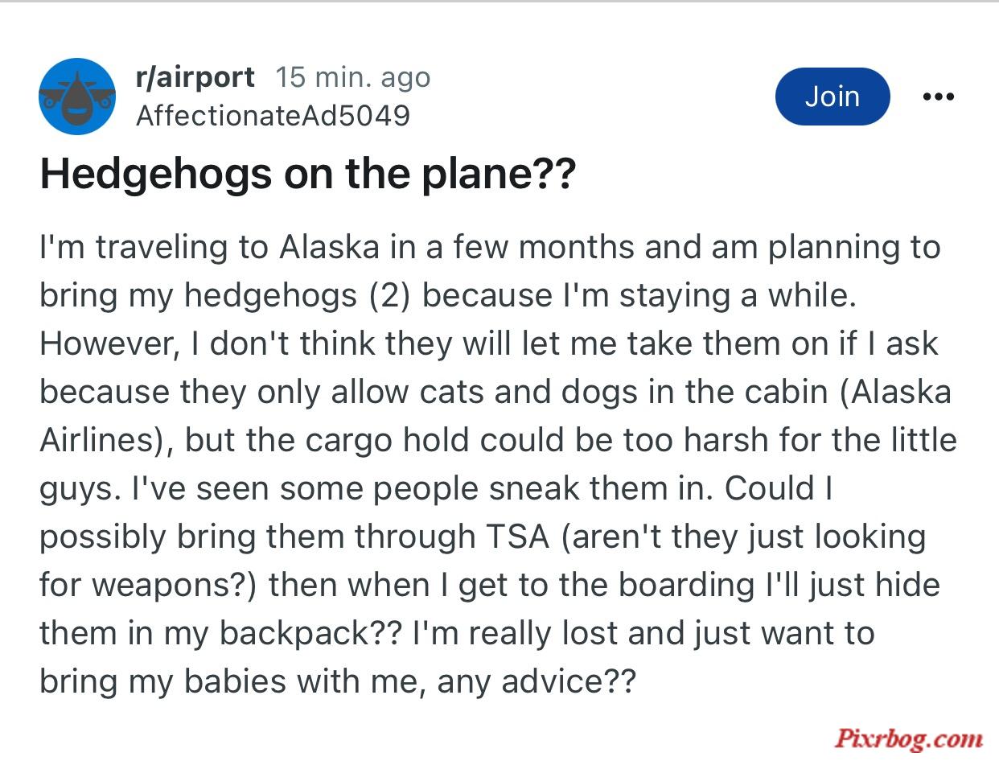Select the word 'backpack??' in the post
999x765 pixels.
[x=311, y=634]
